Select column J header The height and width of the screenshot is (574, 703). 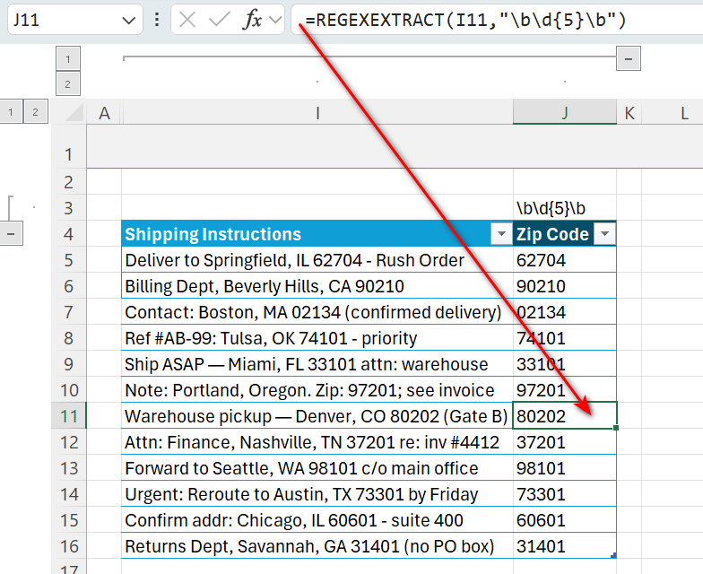[564, 113]
